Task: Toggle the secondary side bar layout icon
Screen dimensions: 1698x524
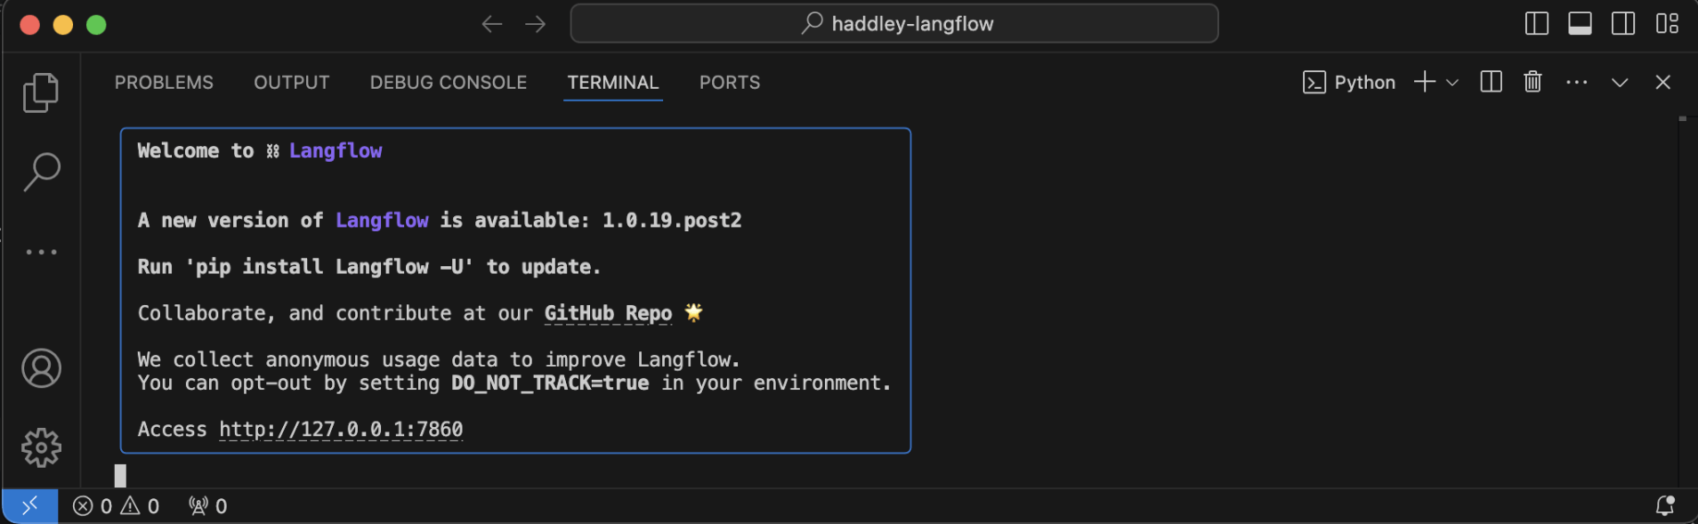Action: [1623, 23]
